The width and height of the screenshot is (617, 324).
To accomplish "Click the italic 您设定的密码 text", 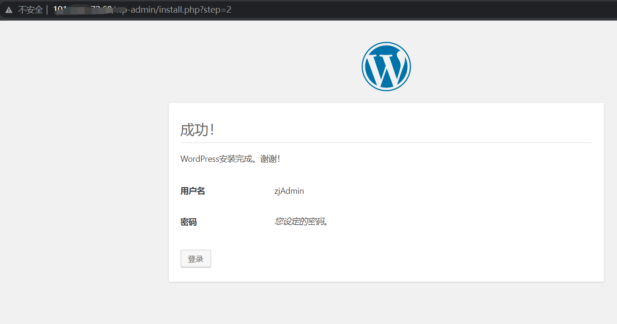I will click(301, 221).
